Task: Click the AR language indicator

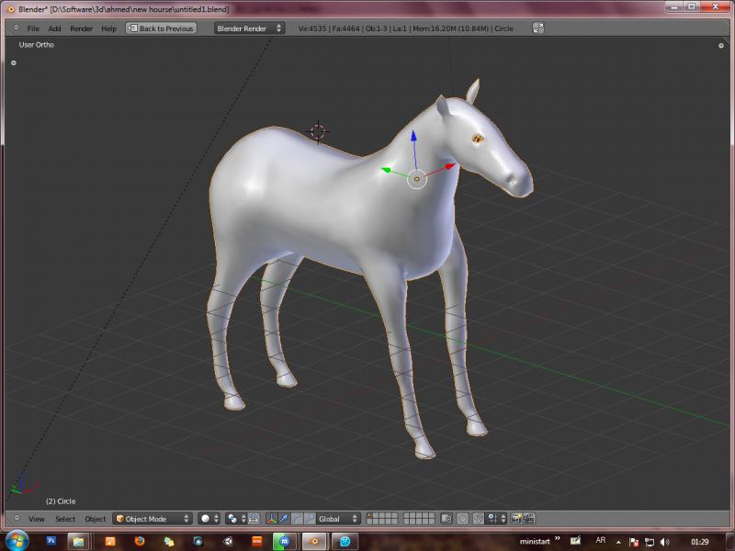Action: 601,540
